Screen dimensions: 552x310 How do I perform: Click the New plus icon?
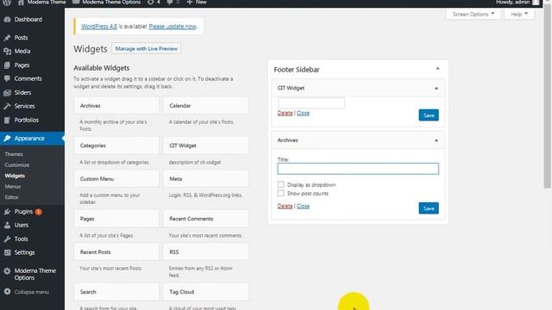pos(190,3)
